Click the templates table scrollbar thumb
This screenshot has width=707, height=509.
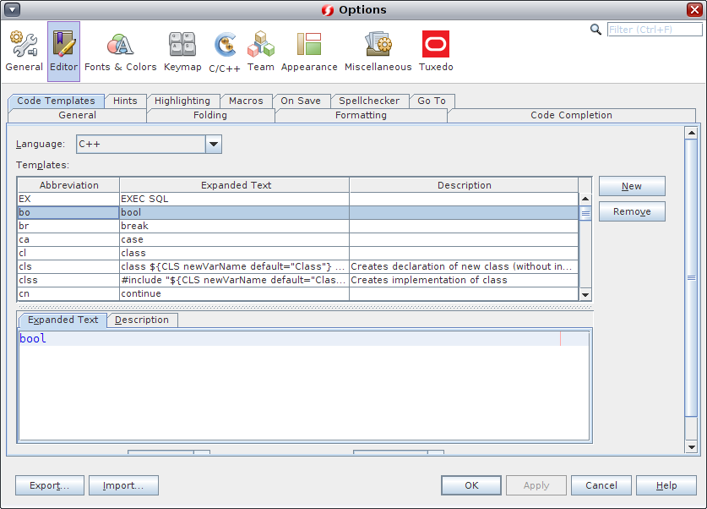585,213
